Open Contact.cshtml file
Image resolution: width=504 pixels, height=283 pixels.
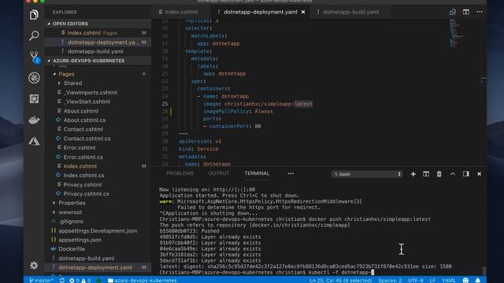(83, 129)
